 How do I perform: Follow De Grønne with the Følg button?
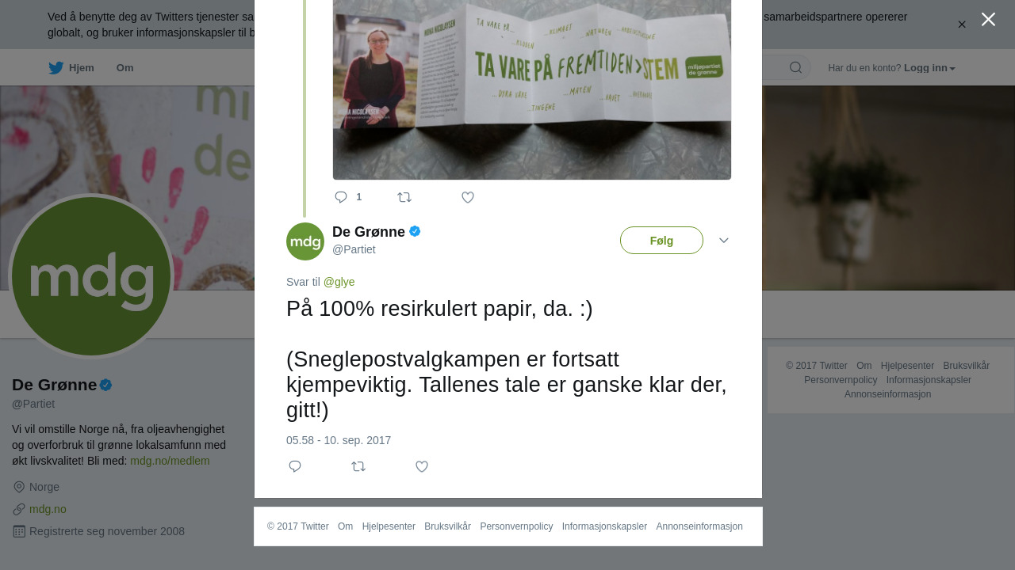(661, 241)
